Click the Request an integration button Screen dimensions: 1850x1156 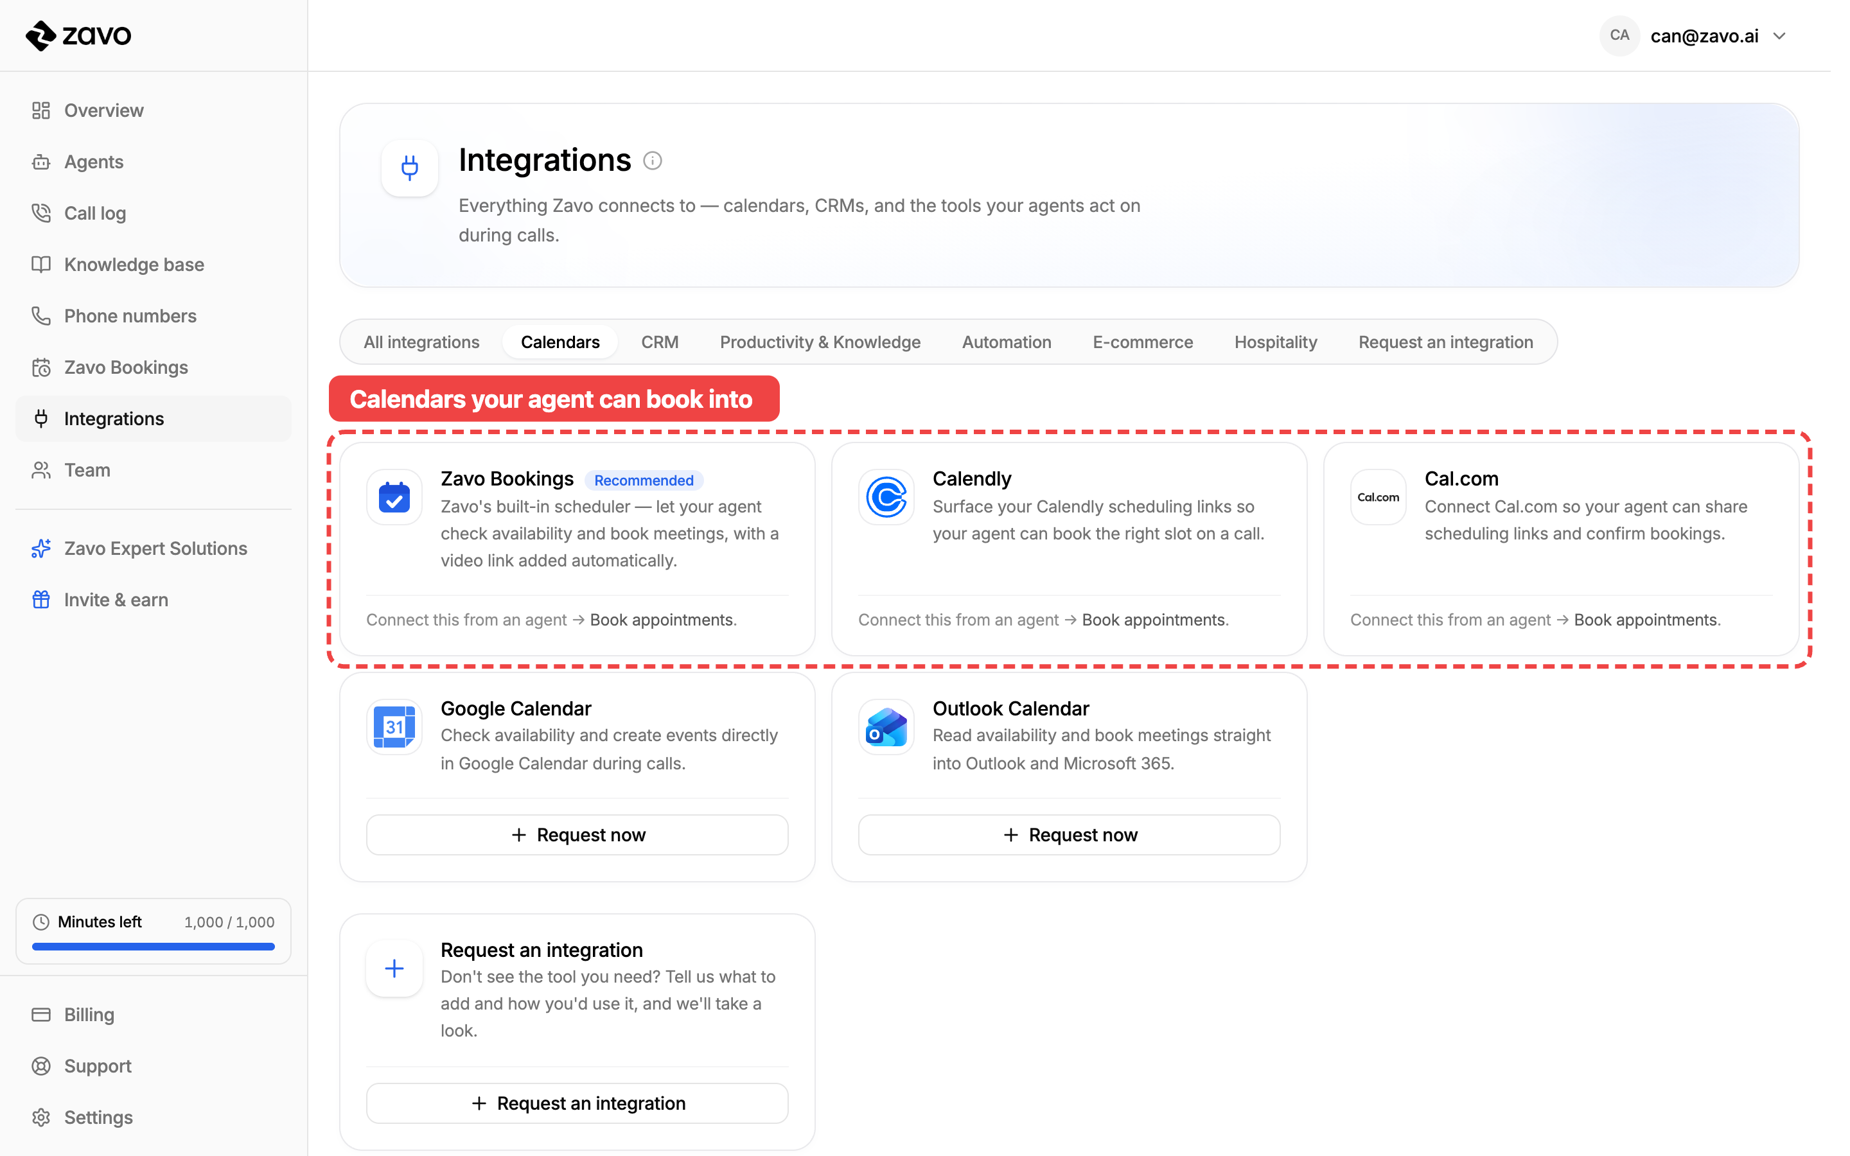tap(577, 1103)
